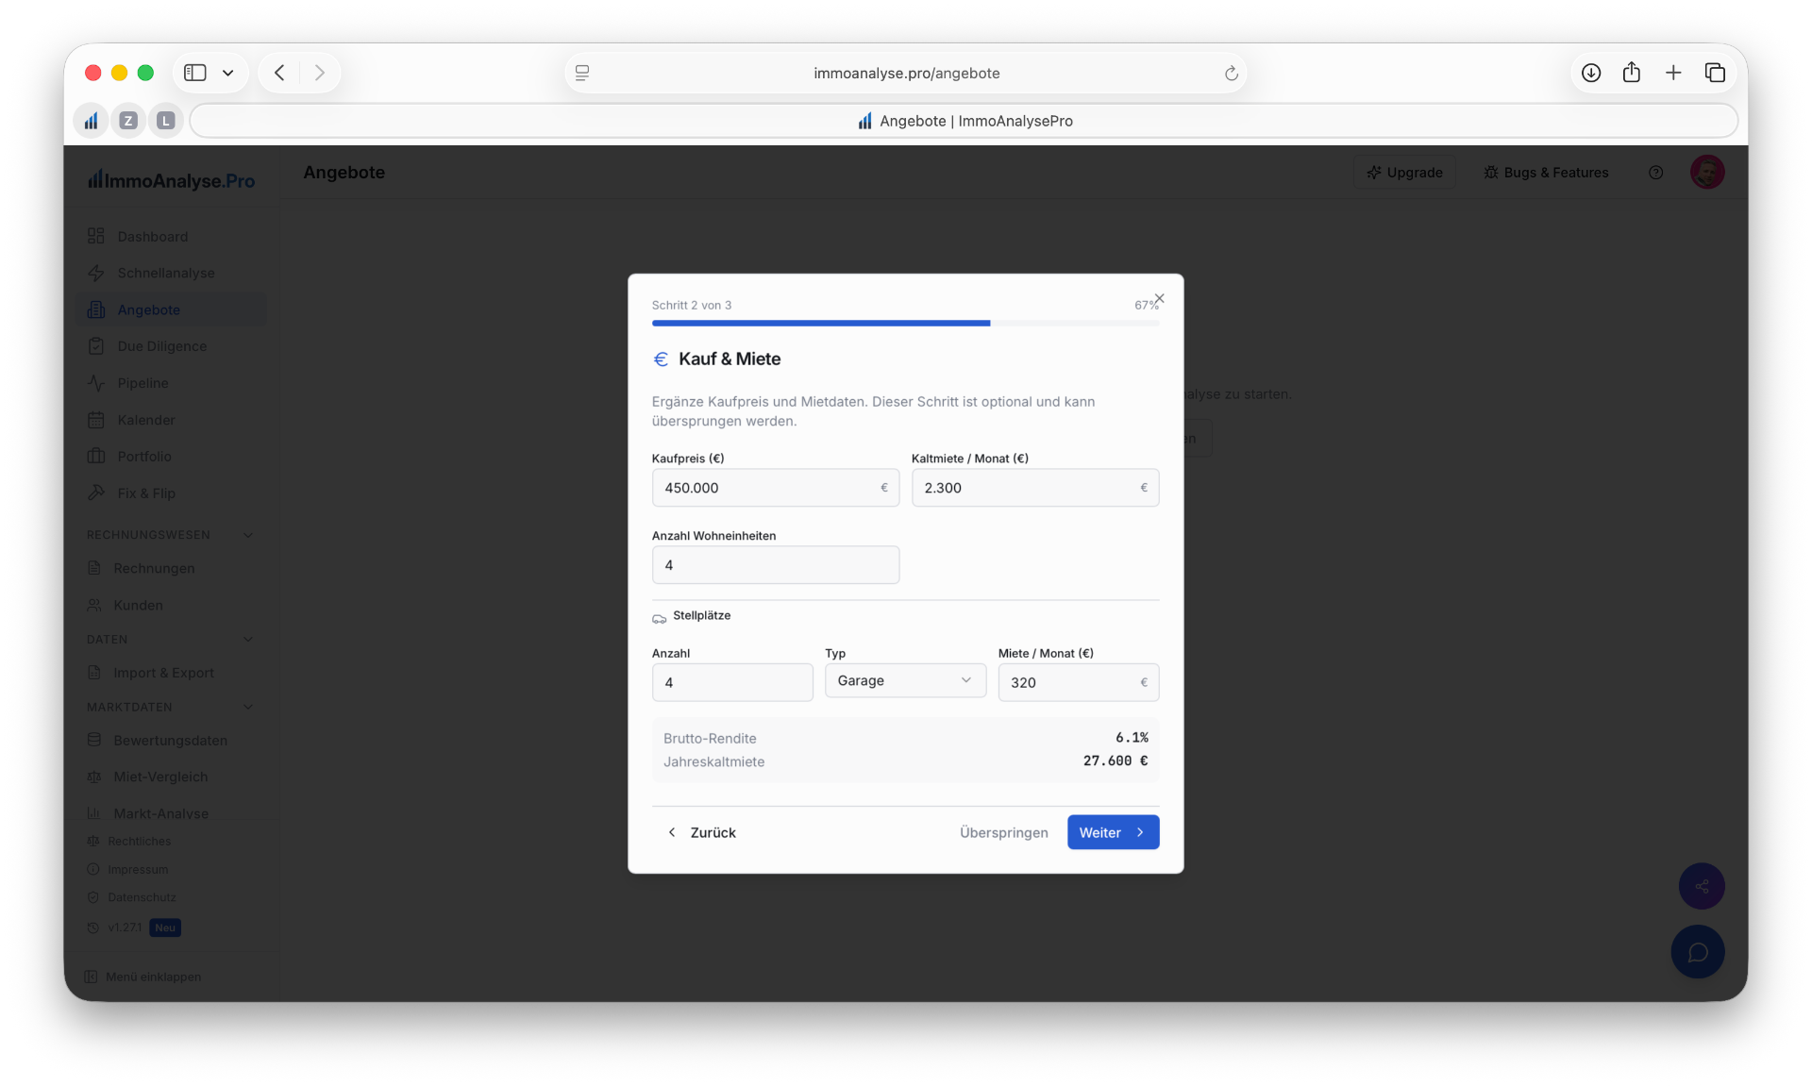The width and height of the screenshot is (1812, 1086).
Task: Click the step progress bar
Action: pyautogui.click(x=905, y=323)
